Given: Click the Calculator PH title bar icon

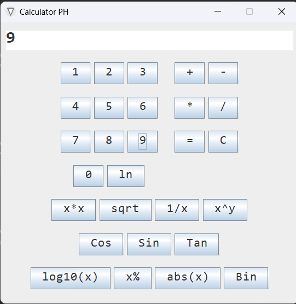Looking at the screenshot, I should (10, 12).
